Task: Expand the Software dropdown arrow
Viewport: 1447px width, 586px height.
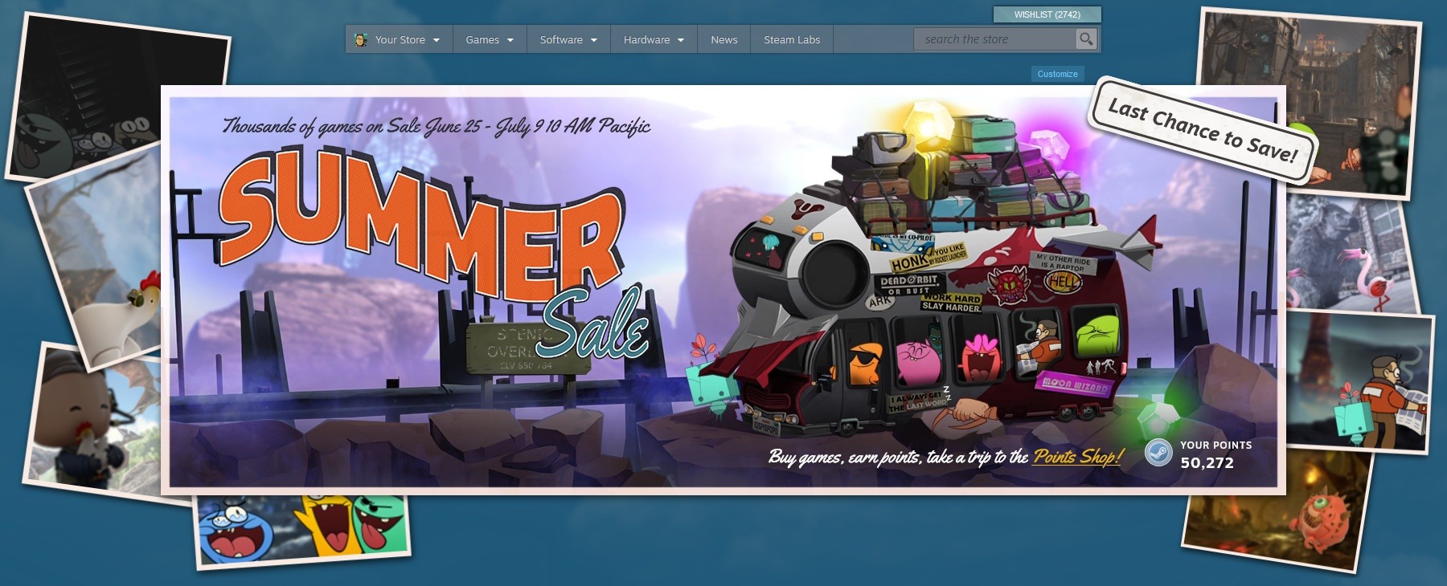Action: [x=594, y=40]
